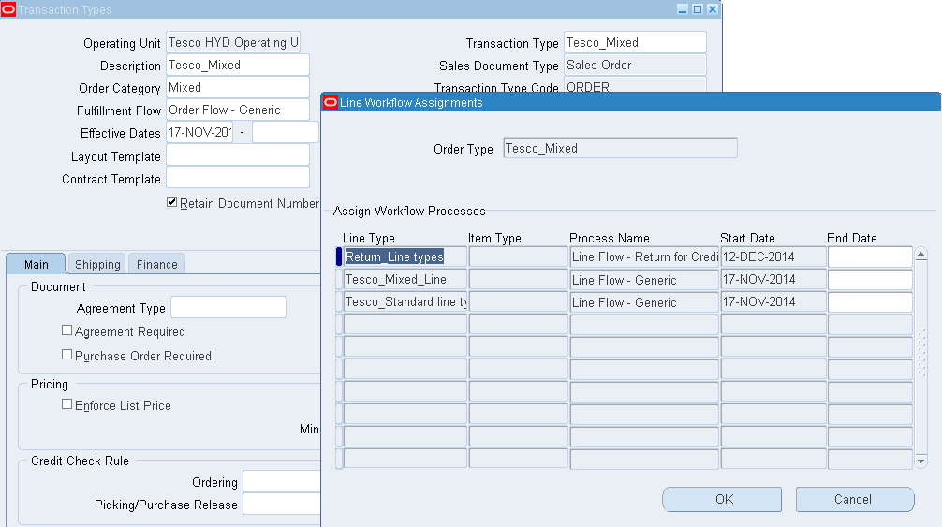Click Cancel in Line Workflow Assignments
The height and width of the screenshot is (527, 942).
tap(855, 500)
